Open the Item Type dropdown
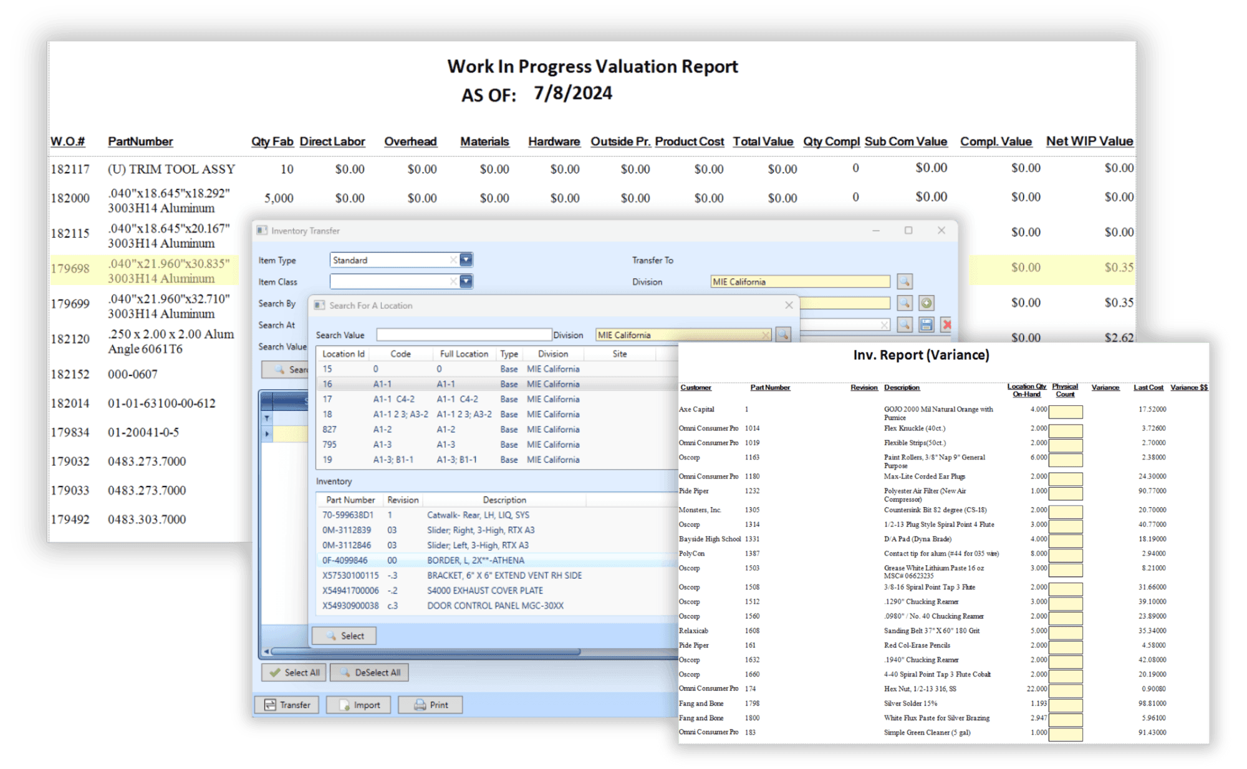The width and height of the screenshot is (1247, 769). [466, 260]
